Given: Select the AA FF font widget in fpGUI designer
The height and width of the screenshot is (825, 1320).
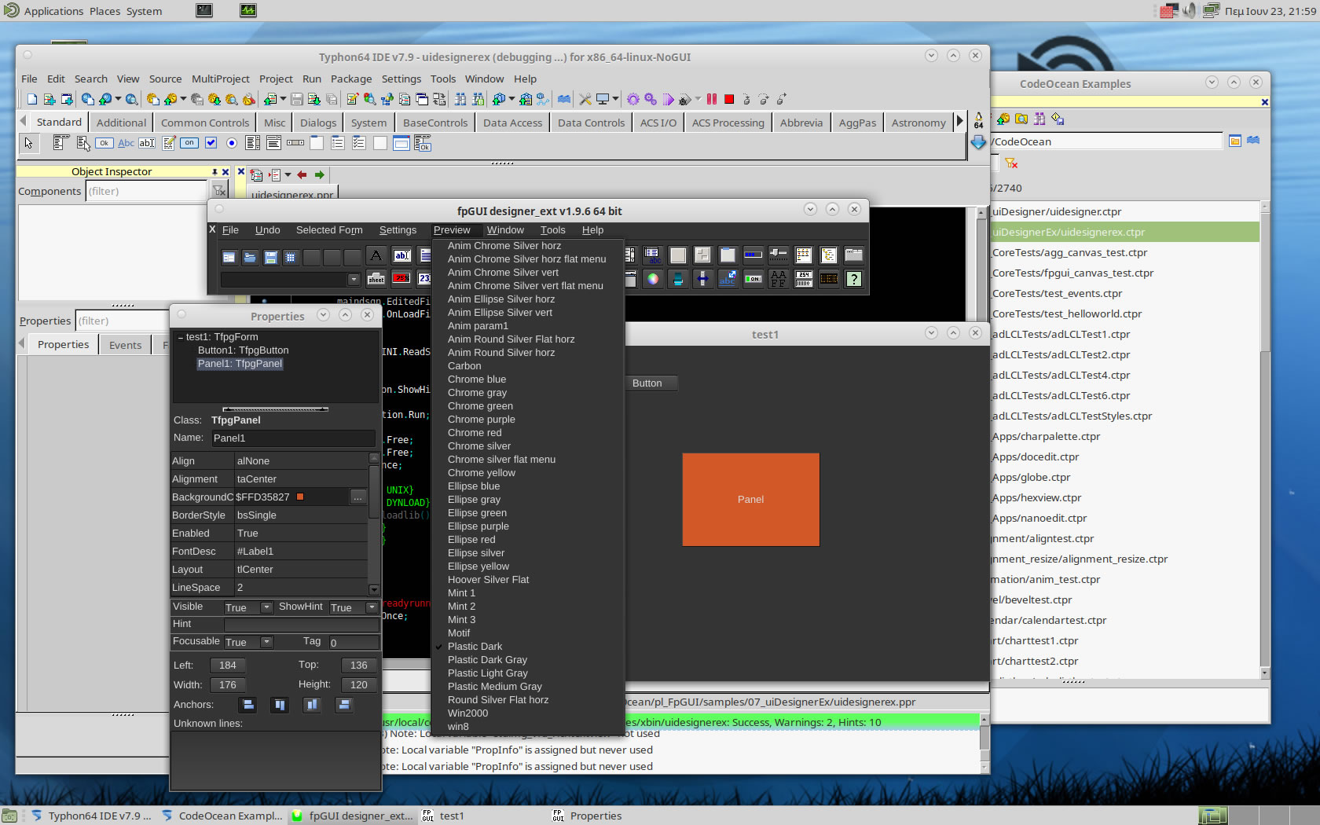Looking at the screenshot, I should click(x=779, y=279).
